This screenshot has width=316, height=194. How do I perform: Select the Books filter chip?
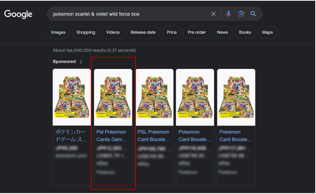coord(245,32)
